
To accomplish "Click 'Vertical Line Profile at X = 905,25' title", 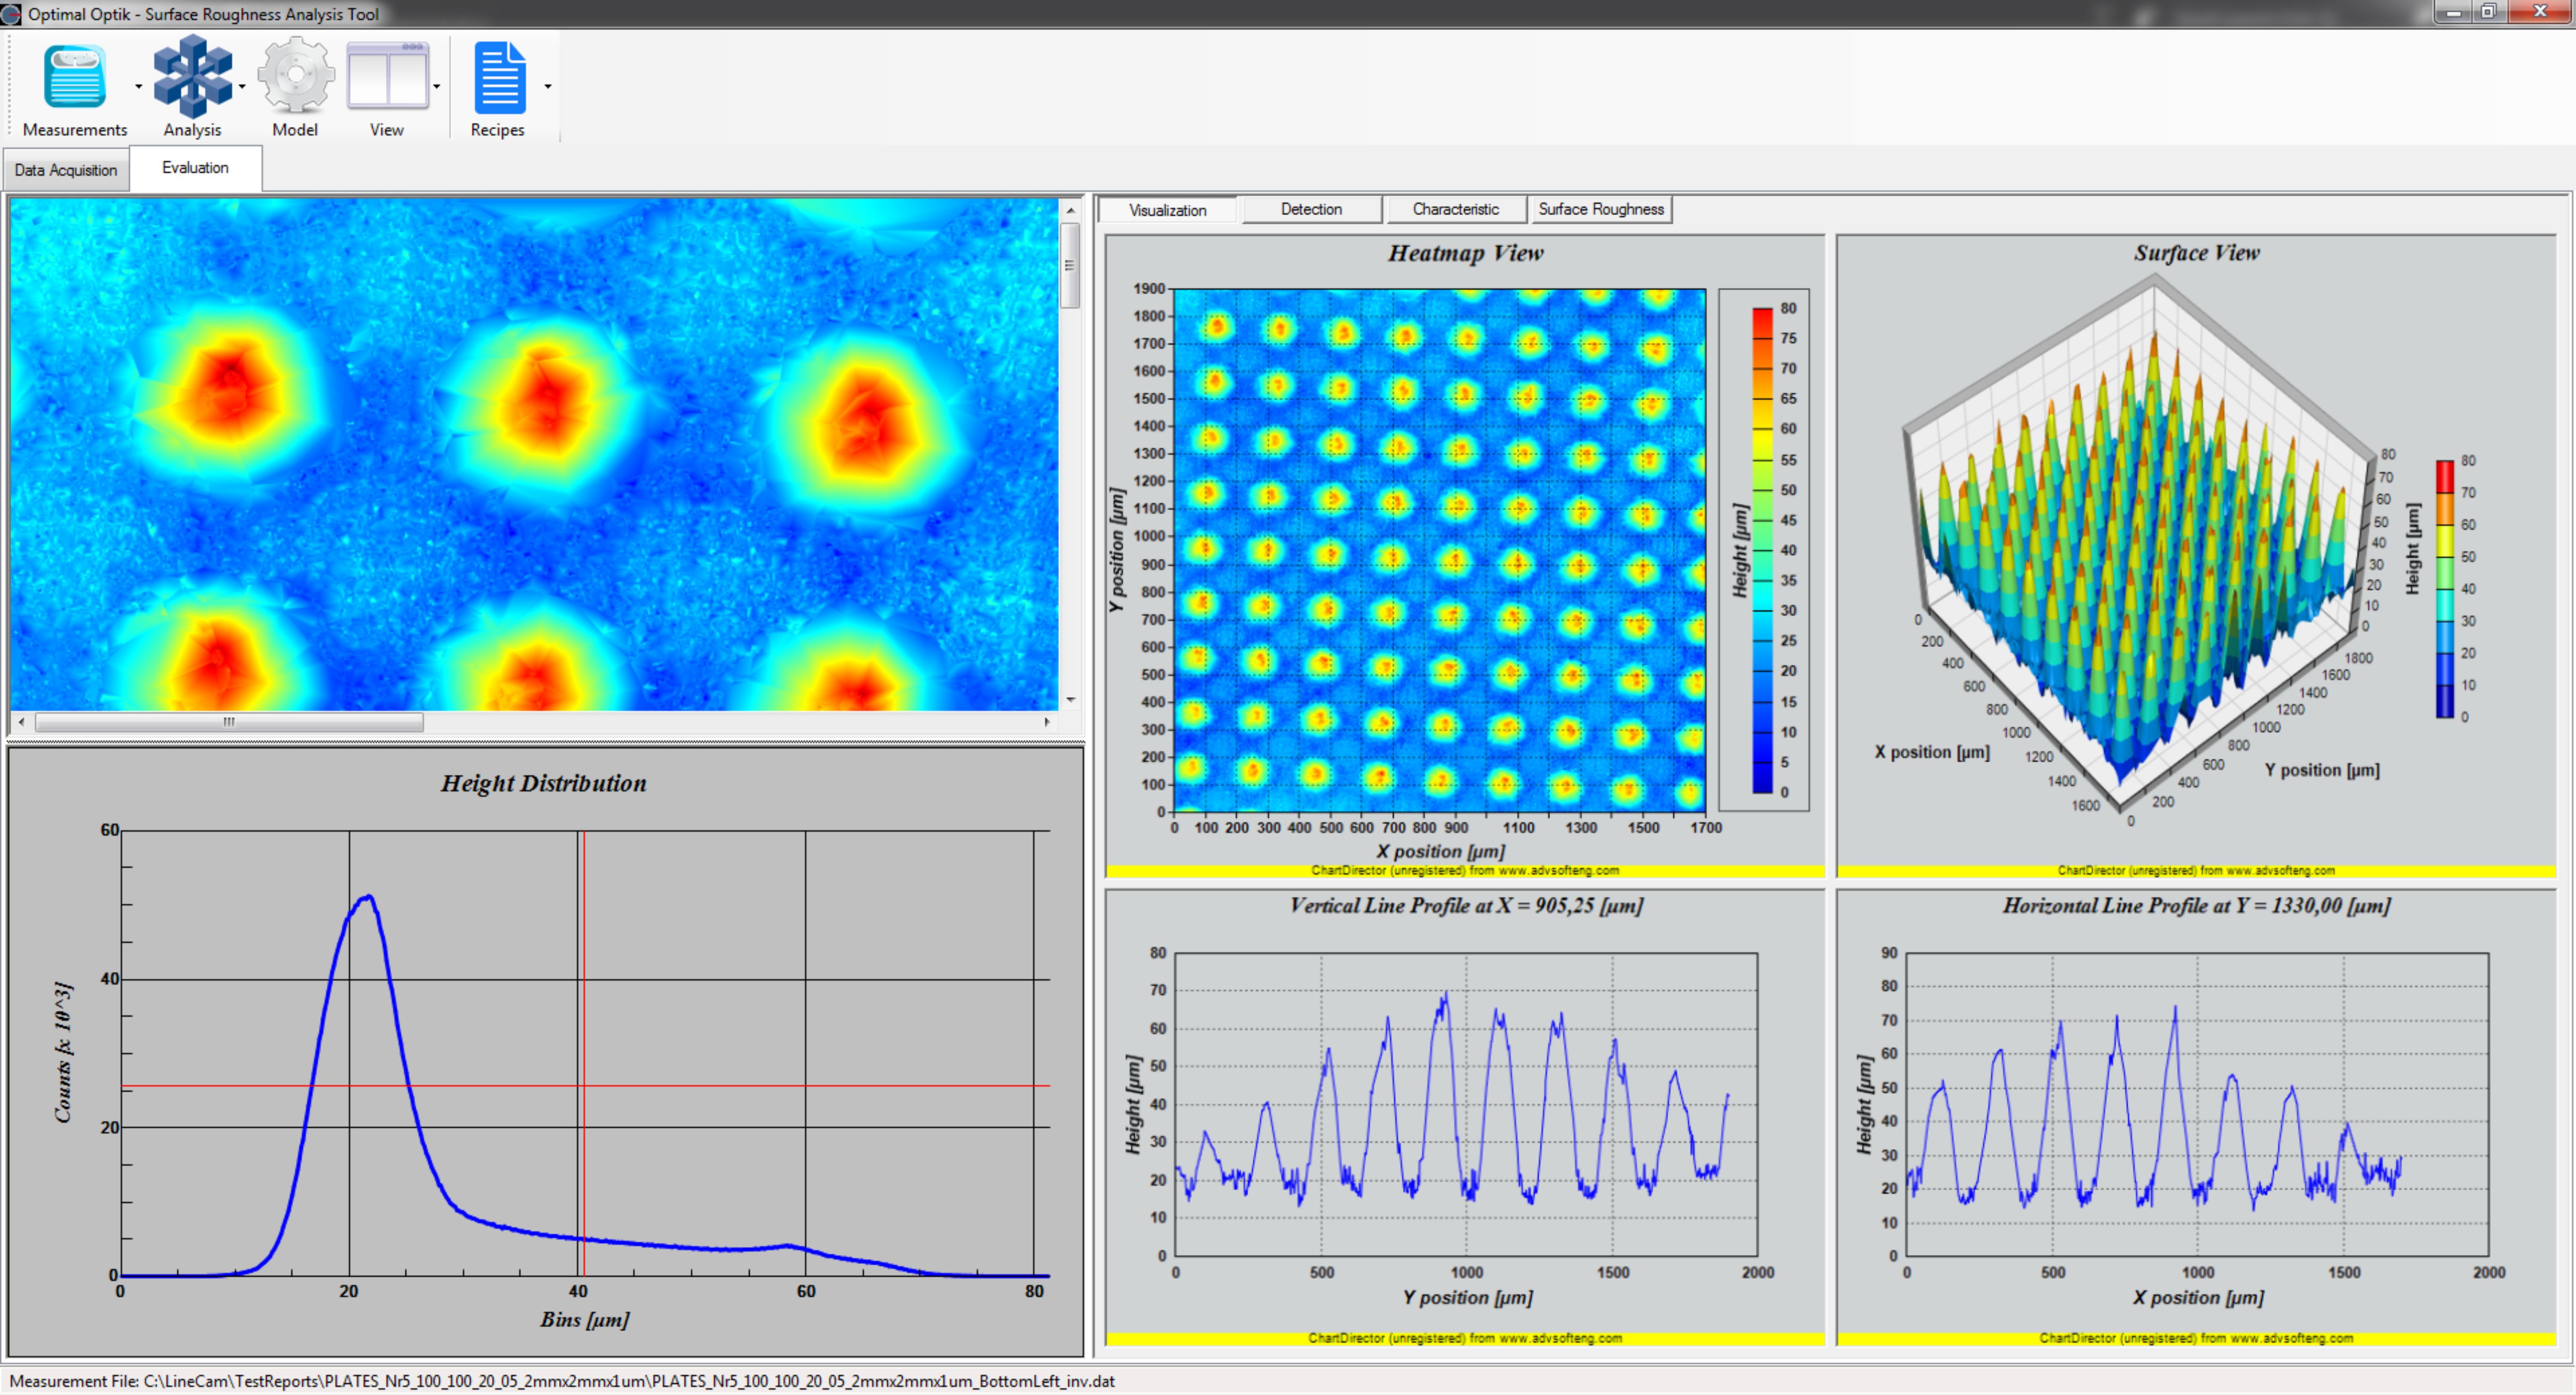I will pyautogui.click(x=1466, y=906).
